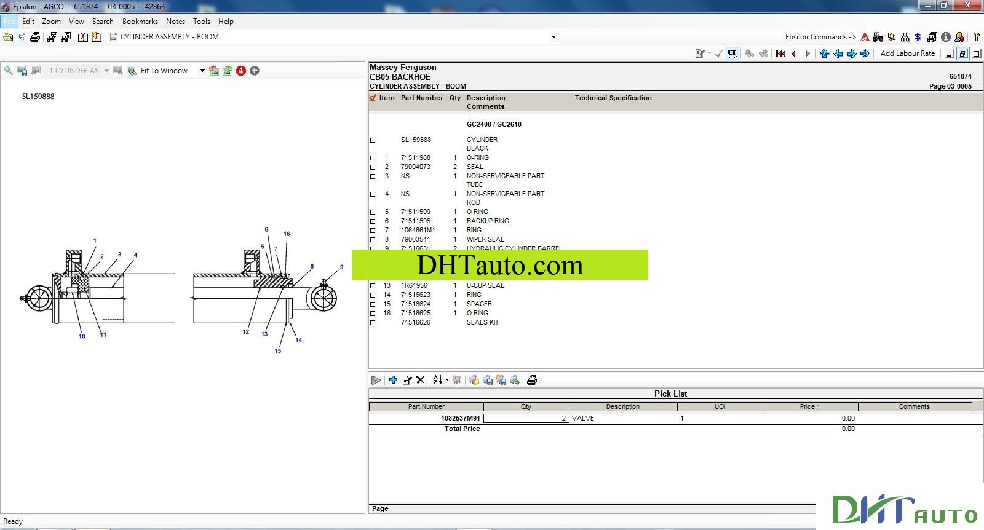Click the grey play arrow icon in pick list

click(x=376, y=380)
